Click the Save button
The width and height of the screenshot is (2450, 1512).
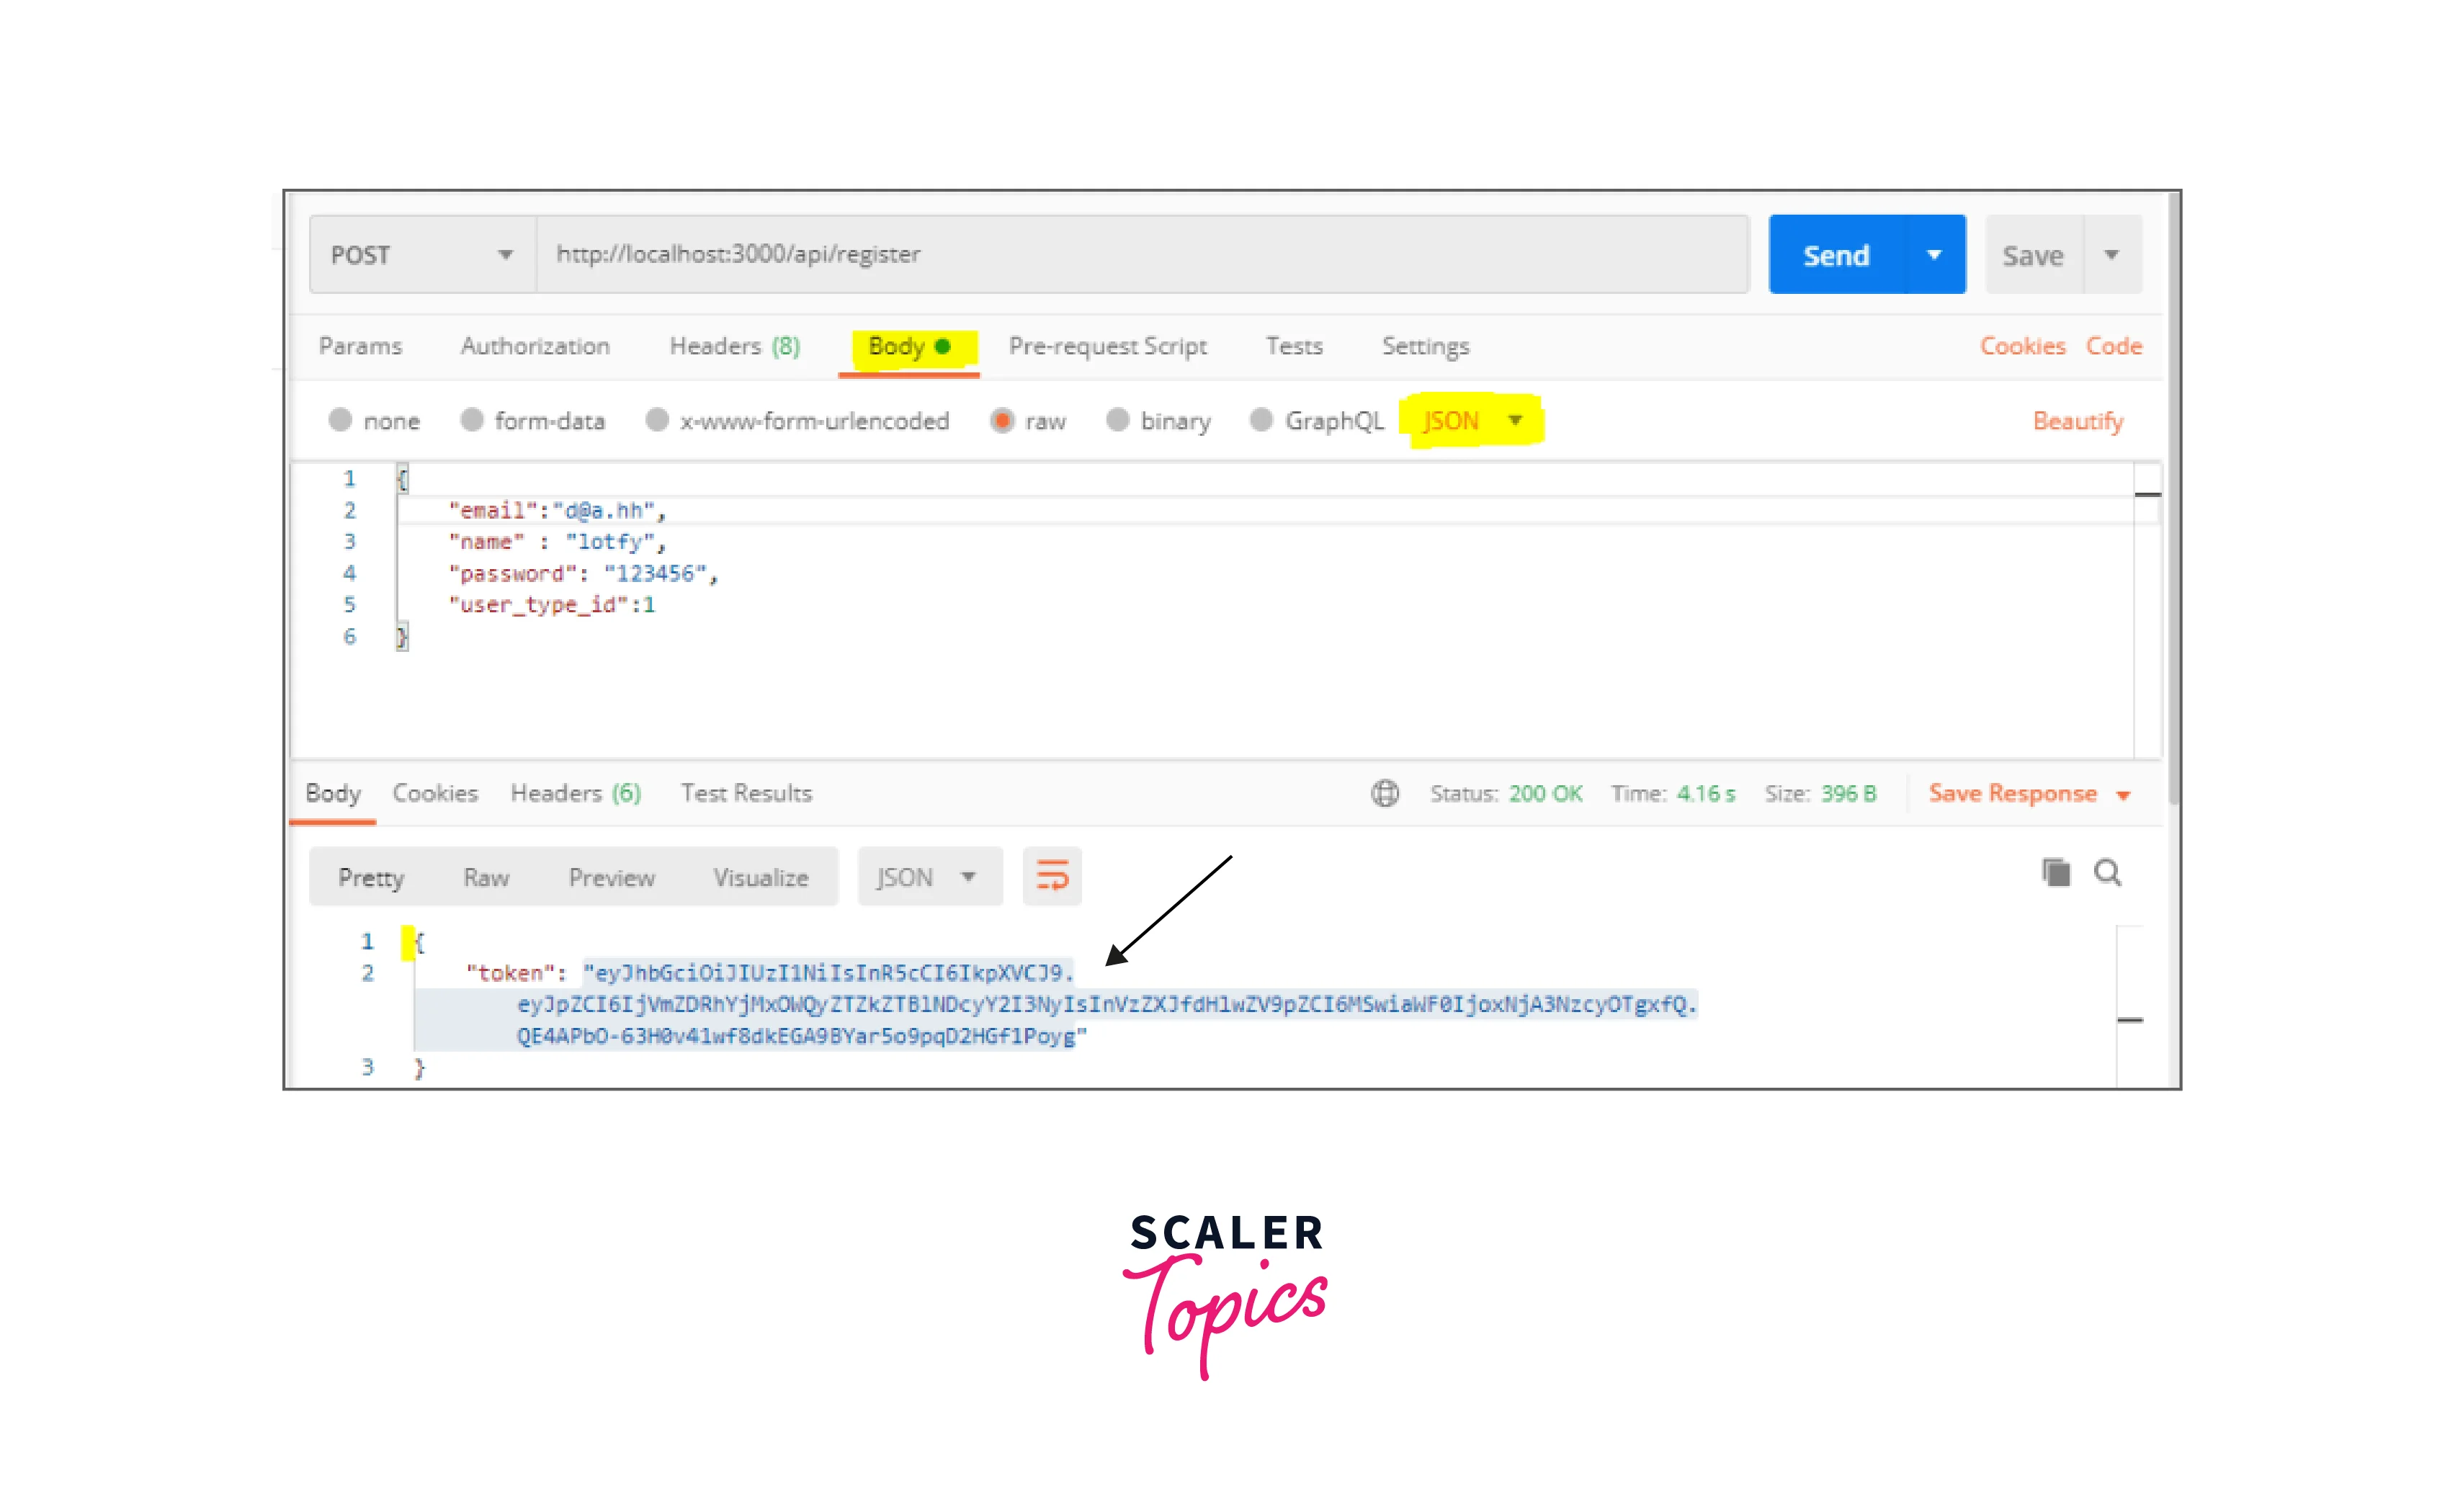[2034, 254]
